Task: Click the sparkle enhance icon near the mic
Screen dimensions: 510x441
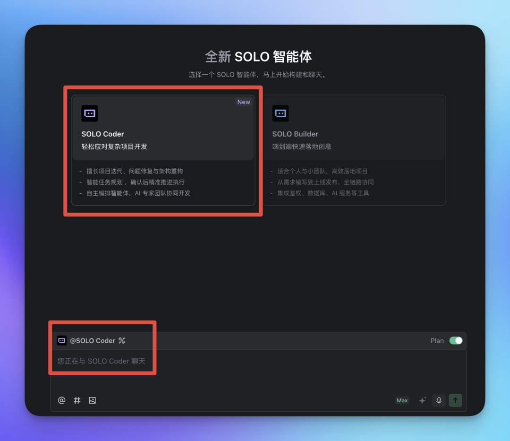Action: point(423,400)
